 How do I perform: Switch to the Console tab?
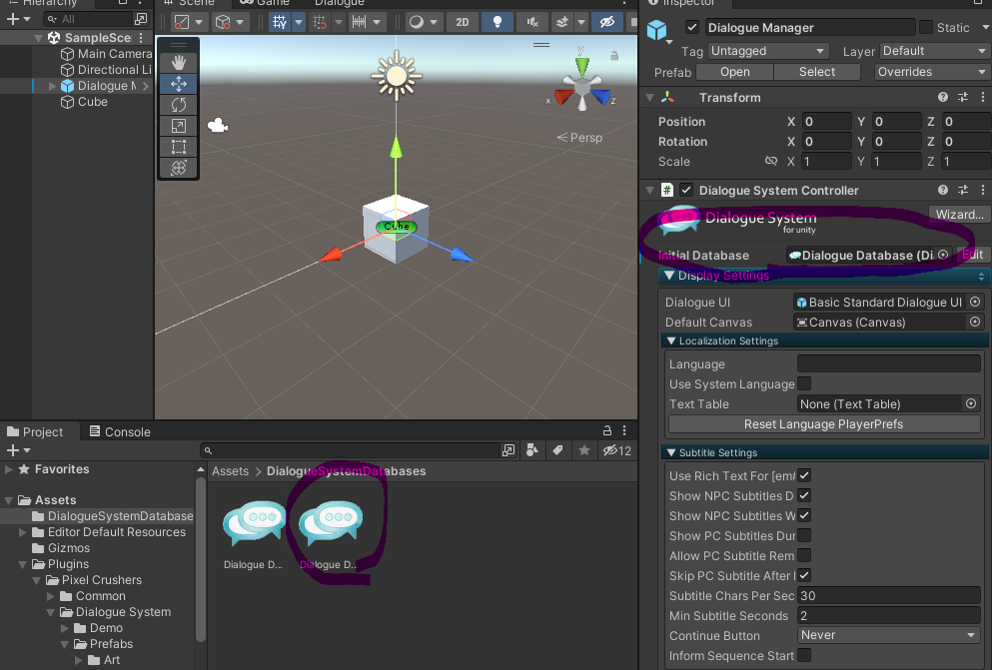click(x=120, y=431)
